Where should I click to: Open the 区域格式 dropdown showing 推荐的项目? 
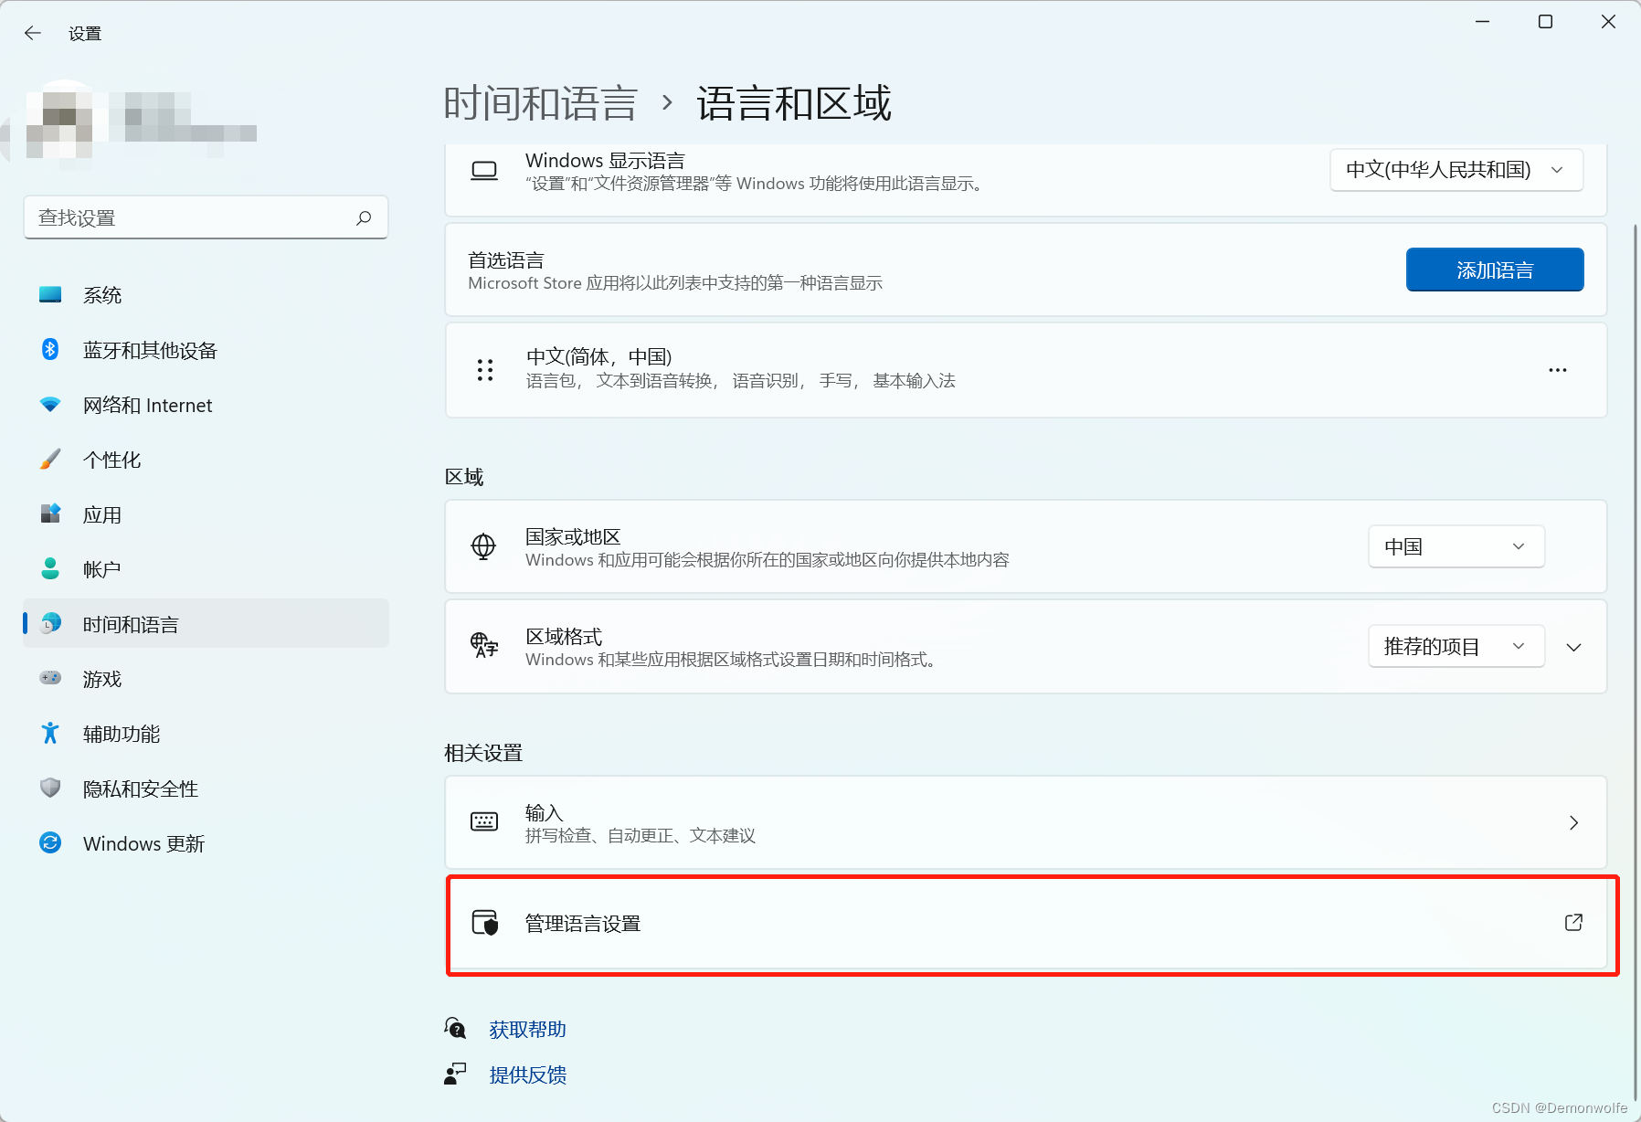tap(1456, 646)
